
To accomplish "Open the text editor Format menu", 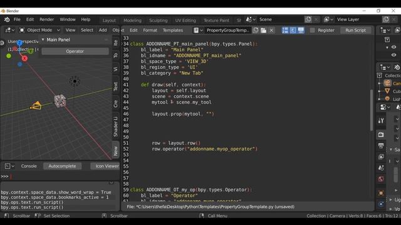I will pyautogui.click(x=150, y=31).
